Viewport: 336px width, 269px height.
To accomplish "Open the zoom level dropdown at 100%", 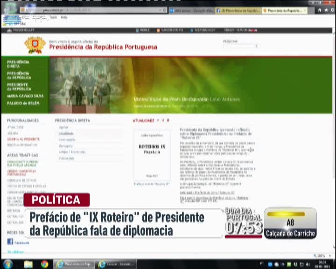I will click(x=321, y=256).
